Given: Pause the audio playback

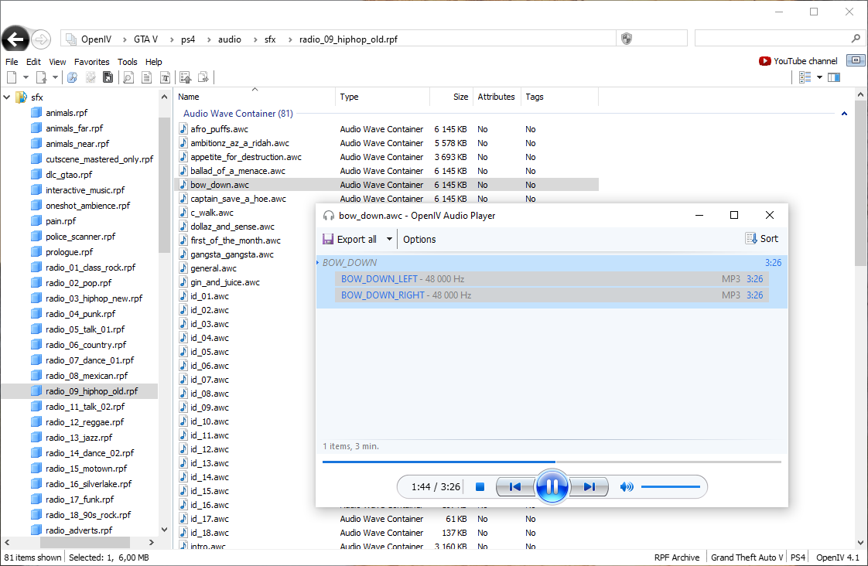Looking at the screenshot, I should (552, 487).
